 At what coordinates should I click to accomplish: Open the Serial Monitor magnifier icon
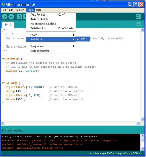pos(138,17)
